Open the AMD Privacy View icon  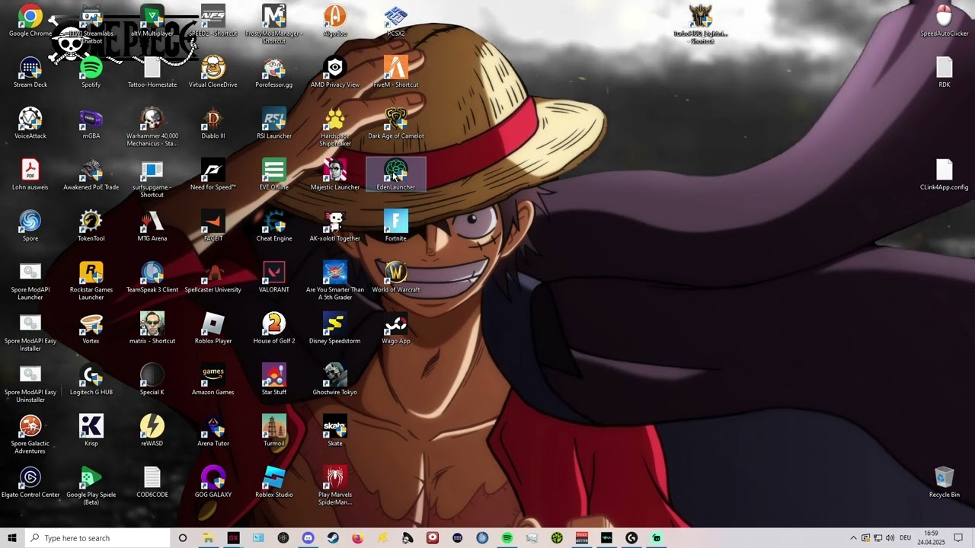335,72
